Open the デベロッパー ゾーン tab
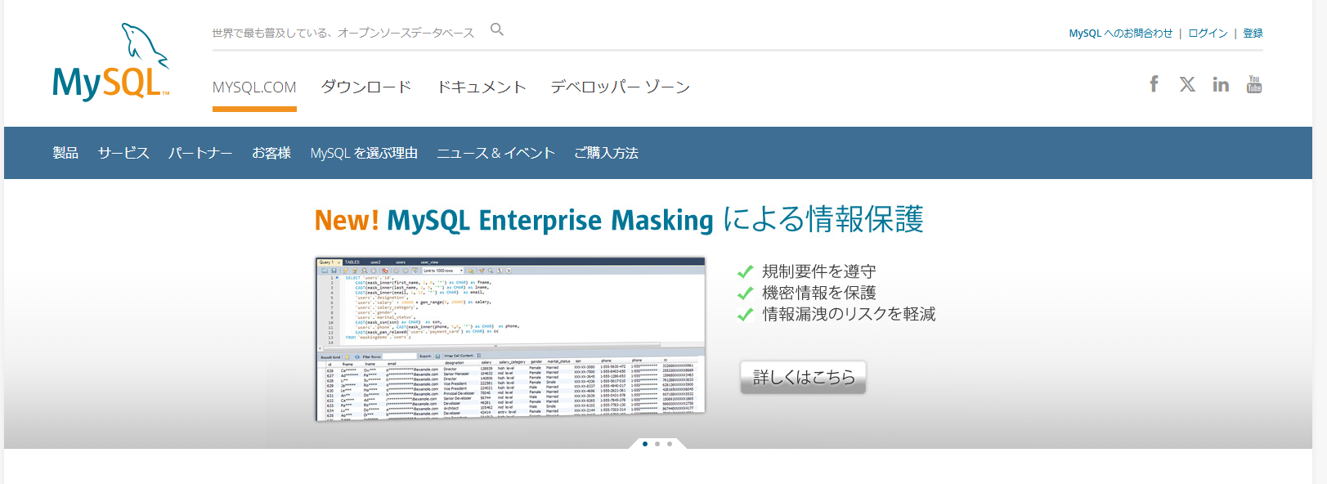 pyautogui.click(x=621, y=87)
